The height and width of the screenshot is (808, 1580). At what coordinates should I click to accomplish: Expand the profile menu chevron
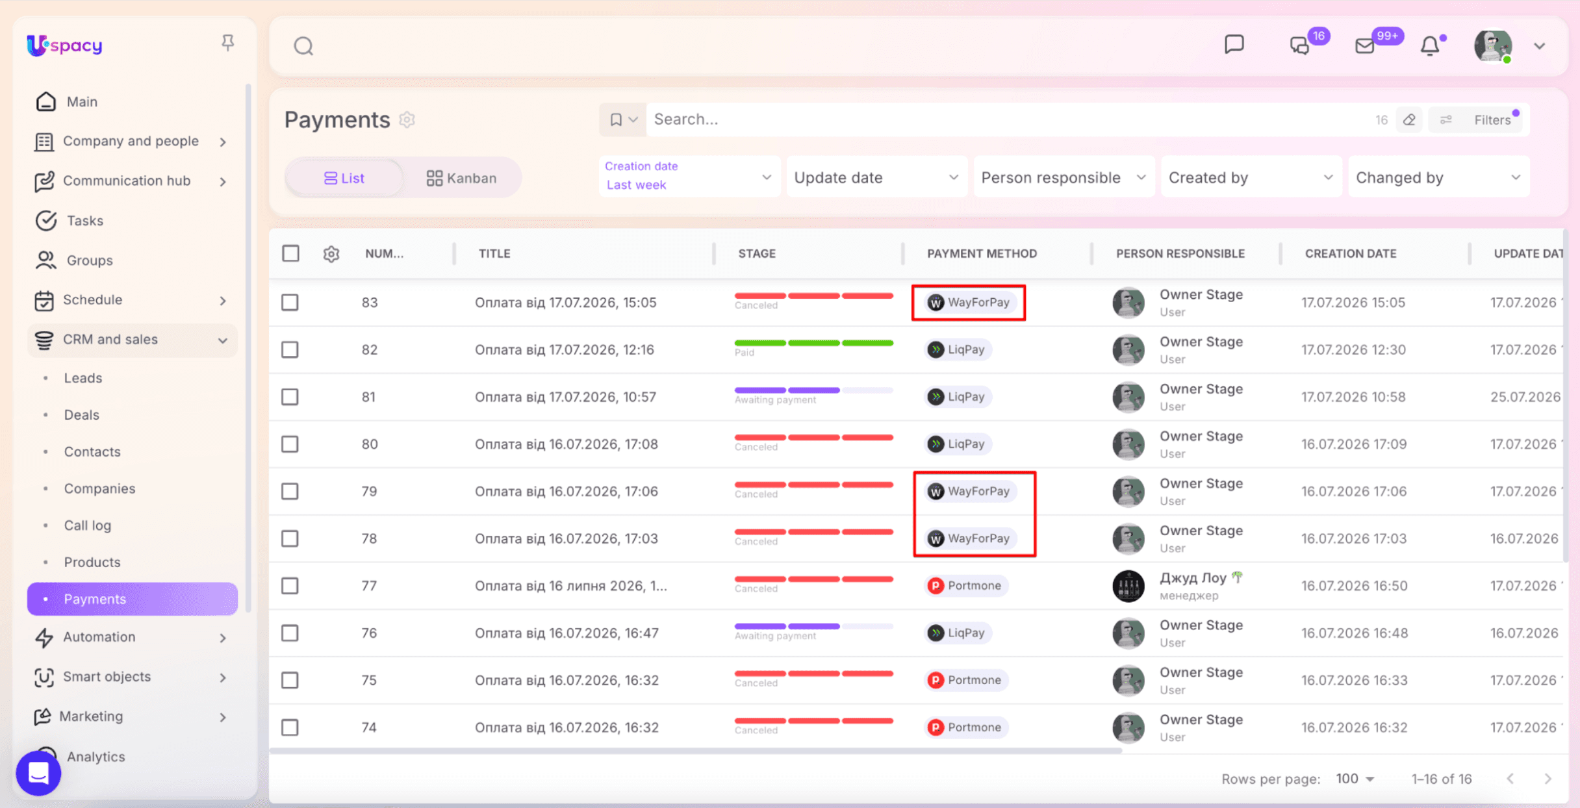[1540, 46]
